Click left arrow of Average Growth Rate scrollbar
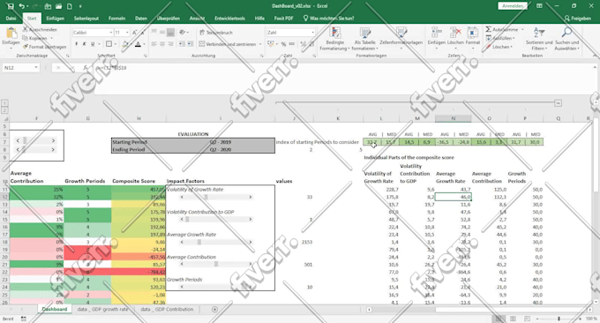This screenshot has width=600, height=323. [x=182, y=242]
